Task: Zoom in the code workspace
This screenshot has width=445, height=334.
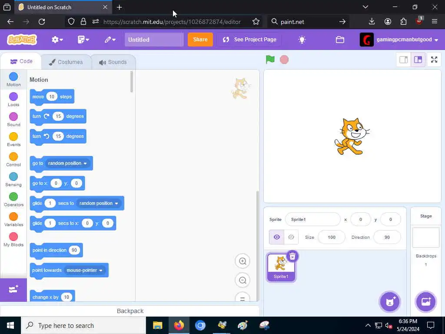Action: click(x=242, y=261)
